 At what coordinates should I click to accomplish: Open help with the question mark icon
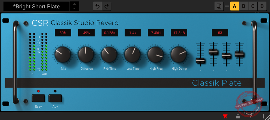[251, 116]
